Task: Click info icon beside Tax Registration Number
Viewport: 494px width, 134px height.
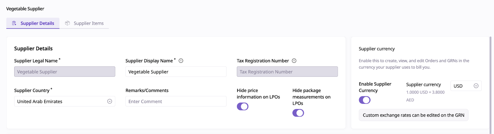Action: [x=294, y=61]
